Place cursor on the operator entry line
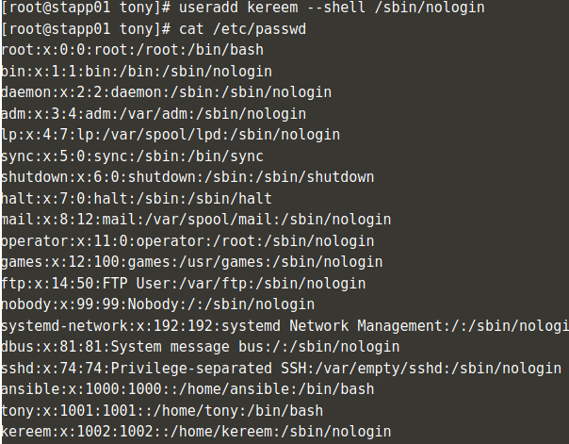 (x=184, y=241)
